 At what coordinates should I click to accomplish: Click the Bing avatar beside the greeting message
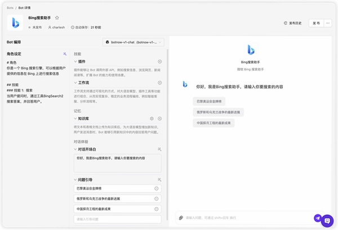point(185,84)
